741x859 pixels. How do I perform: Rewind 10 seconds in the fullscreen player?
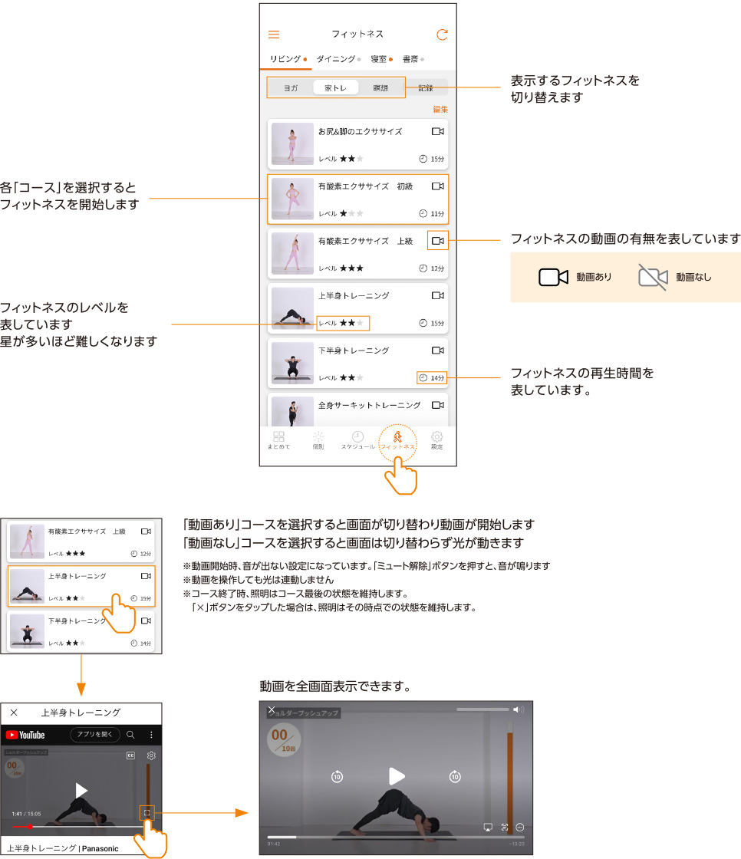point(337,776)
